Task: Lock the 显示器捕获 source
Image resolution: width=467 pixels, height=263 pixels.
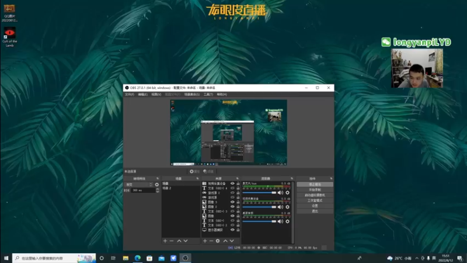Action: tap(238, 230)
